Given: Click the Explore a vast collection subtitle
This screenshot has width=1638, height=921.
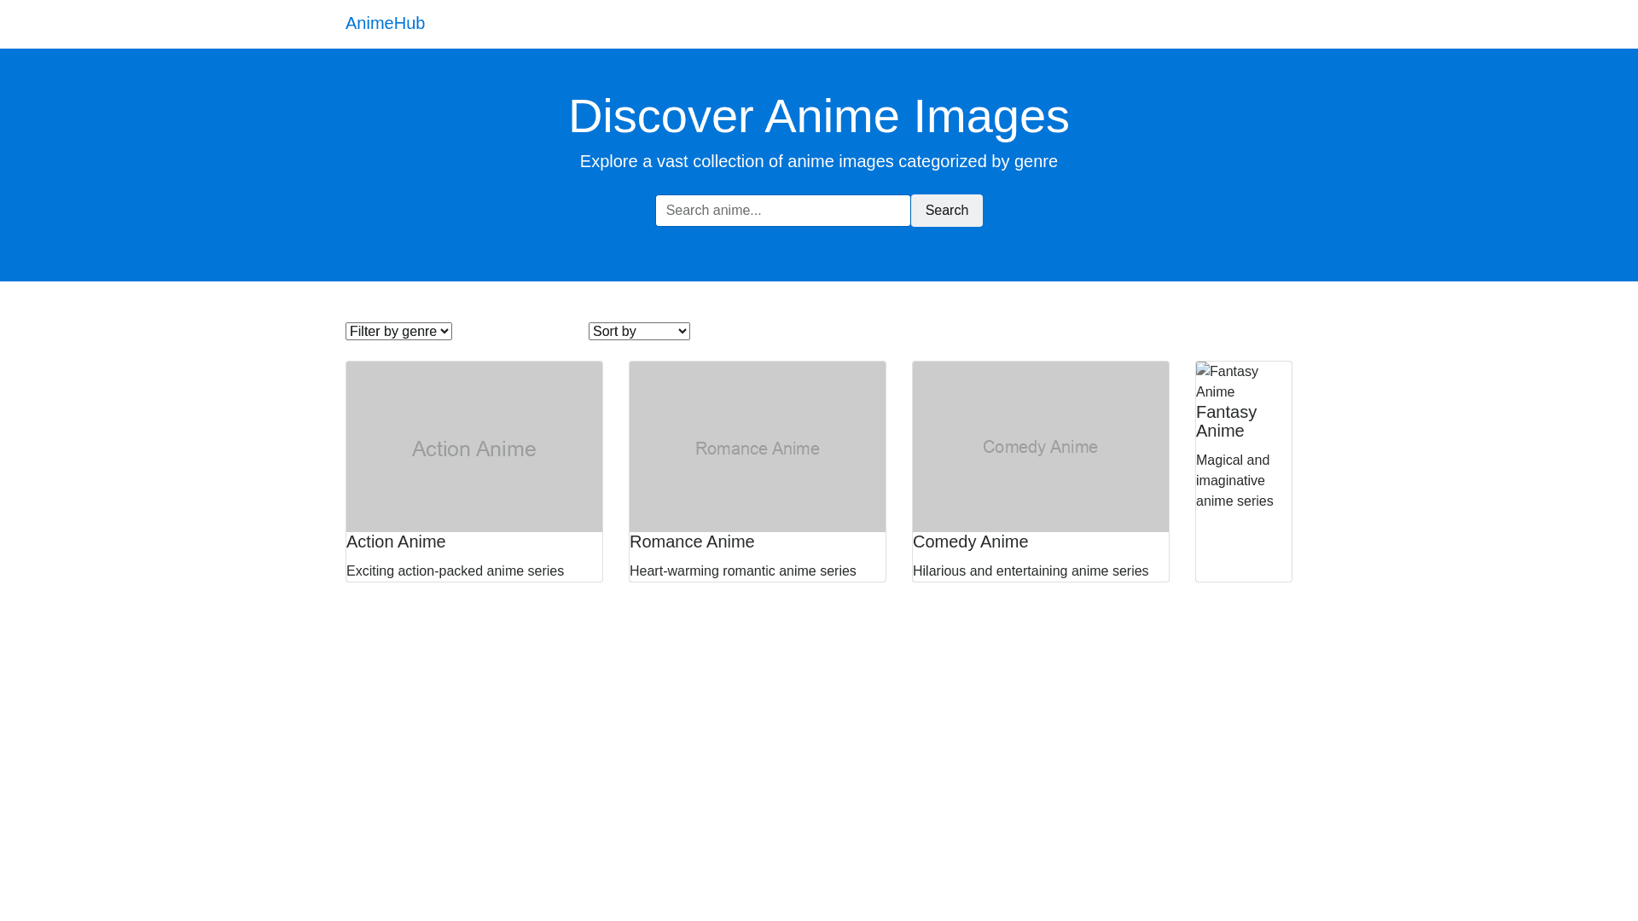Looking at the screenshot, I should click(x=819, y=161).
